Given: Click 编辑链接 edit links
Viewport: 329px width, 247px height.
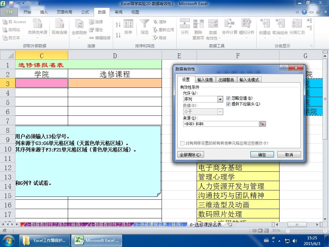Looking at the screenshot, I should [100, 38].
